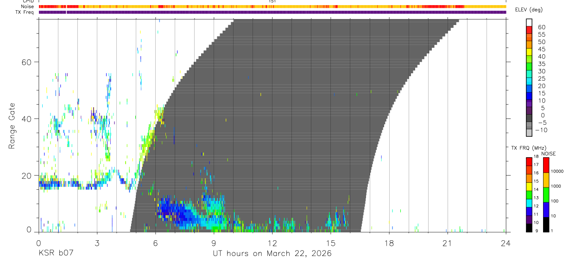The width and height of the screenshot is (569, 263).
Task: Click the NOISE colorbar tick label '1000'
Action: [556, 186]
